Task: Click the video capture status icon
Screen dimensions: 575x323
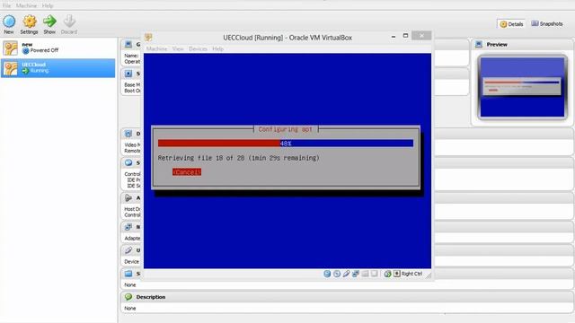Action: [x=374, y=274]
